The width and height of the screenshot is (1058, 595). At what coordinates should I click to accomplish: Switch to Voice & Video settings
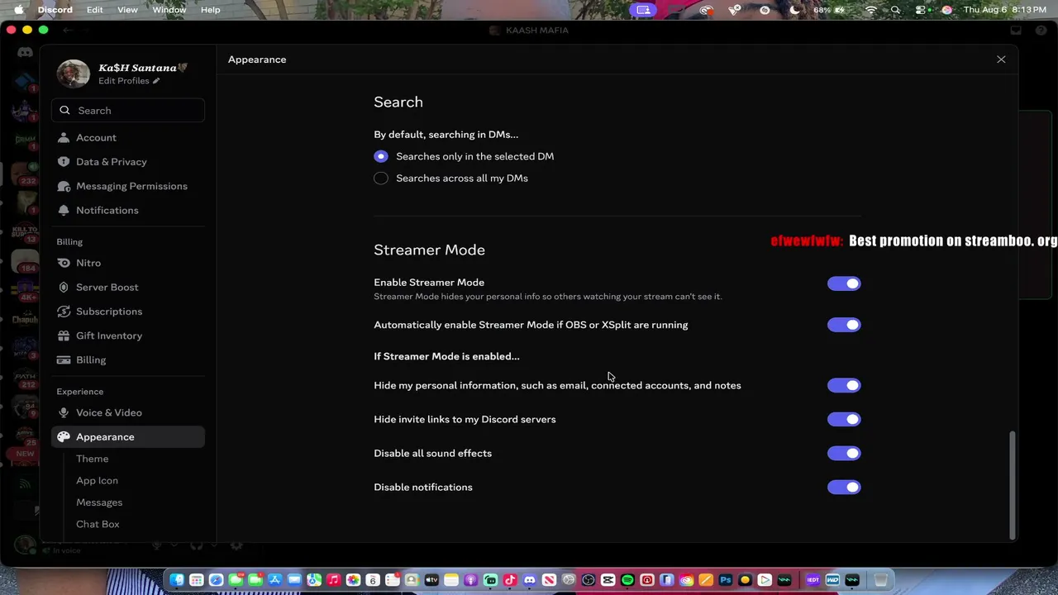click(128, 412)
